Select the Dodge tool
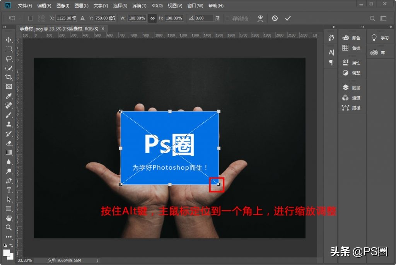 9,171
